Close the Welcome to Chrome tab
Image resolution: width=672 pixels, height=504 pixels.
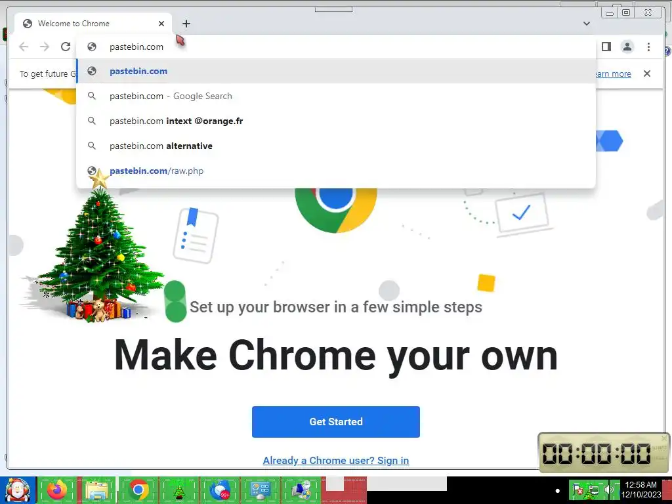tap(161, 24)
